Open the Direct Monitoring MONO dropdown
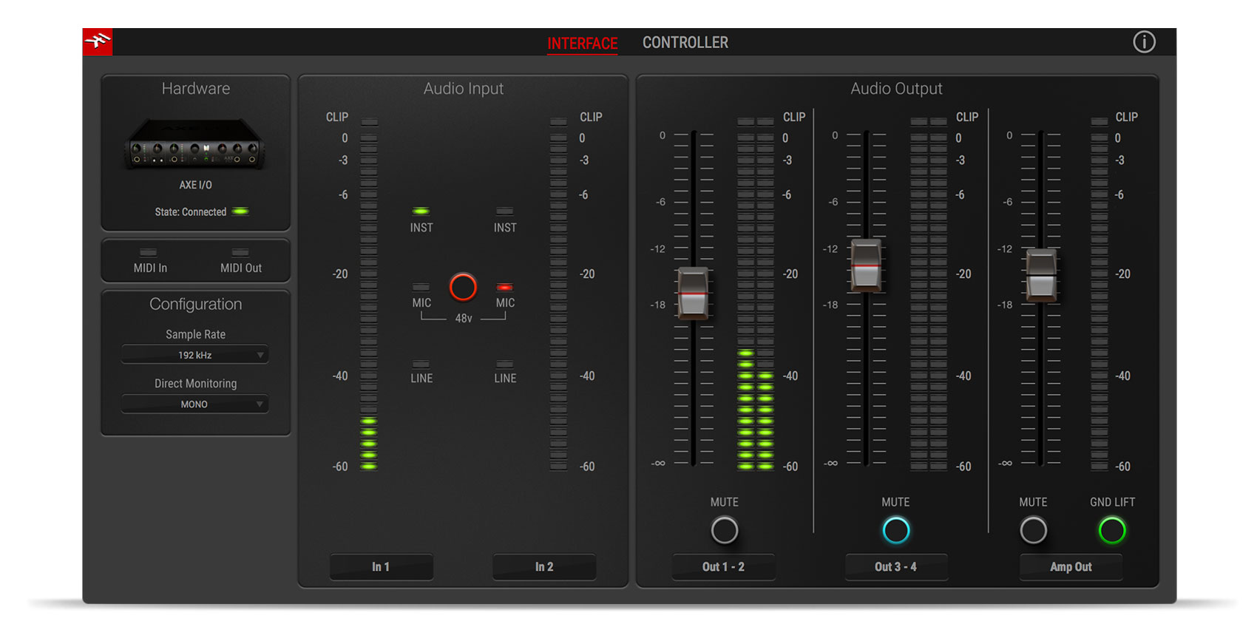 coord(195,404)
